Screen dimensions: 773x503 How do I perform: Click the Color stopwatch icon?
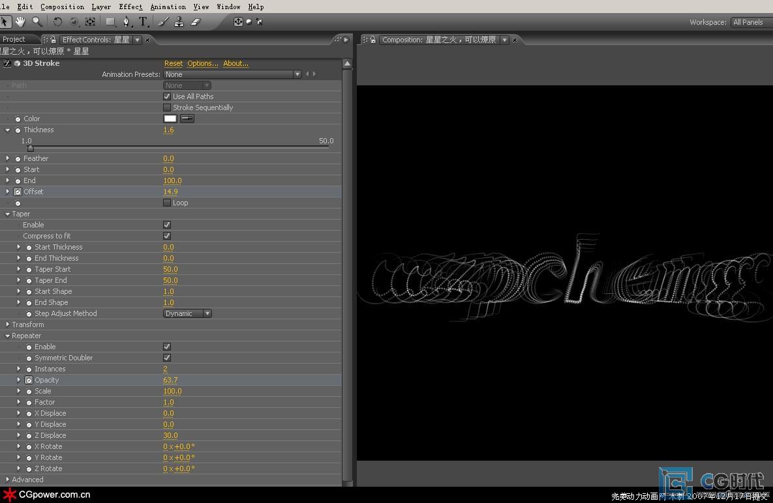(x=18, y=119)
